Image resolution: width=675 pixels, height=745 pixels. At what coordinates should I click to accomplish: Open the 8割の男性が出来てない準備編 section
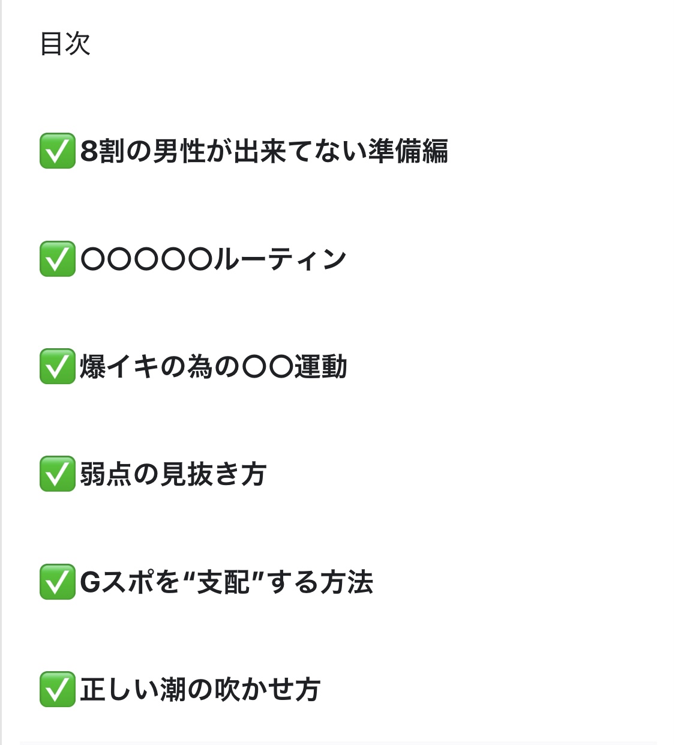pyautogui.click(x=264, y=151)
